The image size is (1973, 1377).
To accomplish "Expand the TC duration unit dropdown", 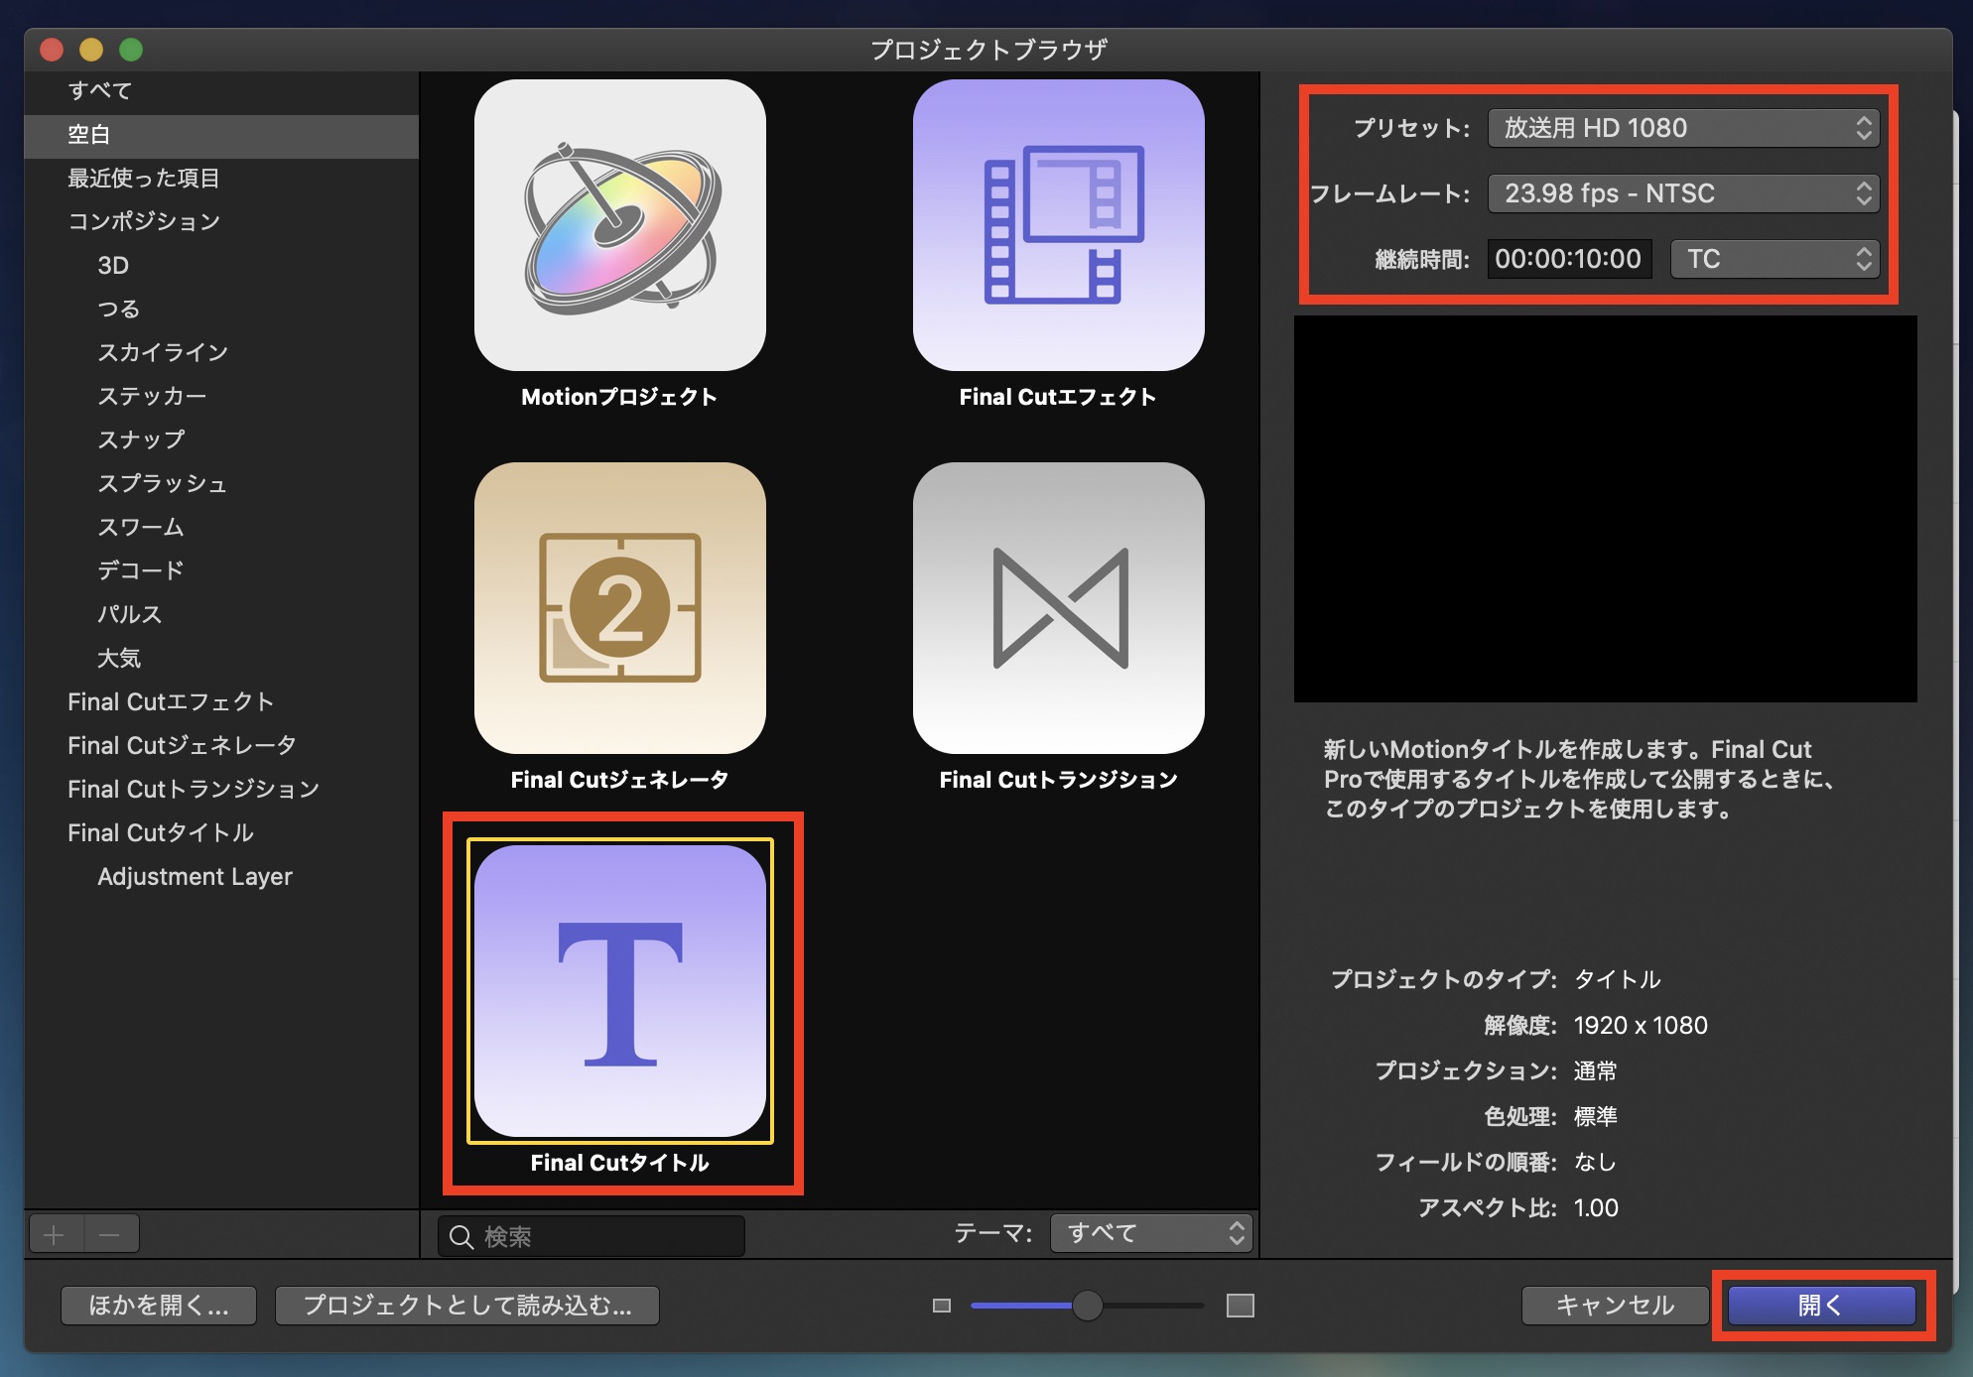I will click(x=1775, y=259).
